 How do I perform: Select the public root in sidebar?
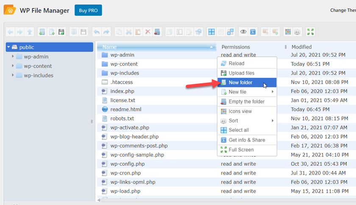click(50, 47)
